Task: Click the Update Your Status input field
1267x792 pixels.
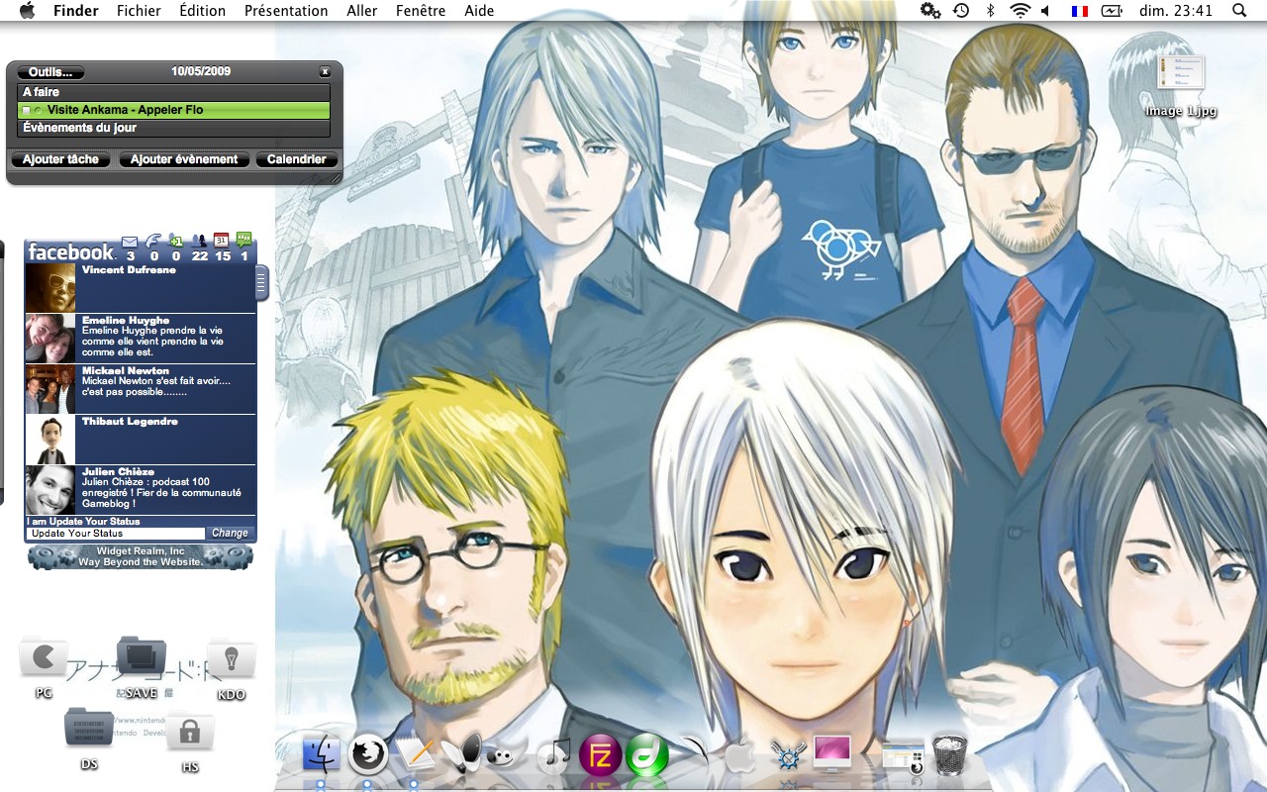Action: [x=116, y=534]
